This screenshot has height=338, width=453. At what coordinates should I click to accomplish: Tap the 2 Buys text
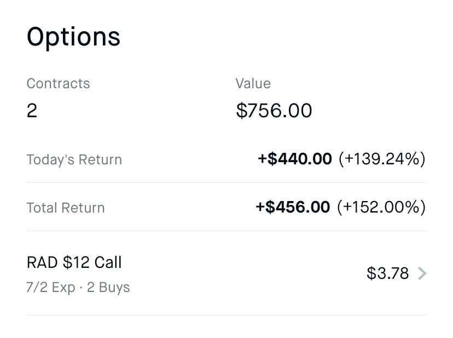[x=108, y=287]
